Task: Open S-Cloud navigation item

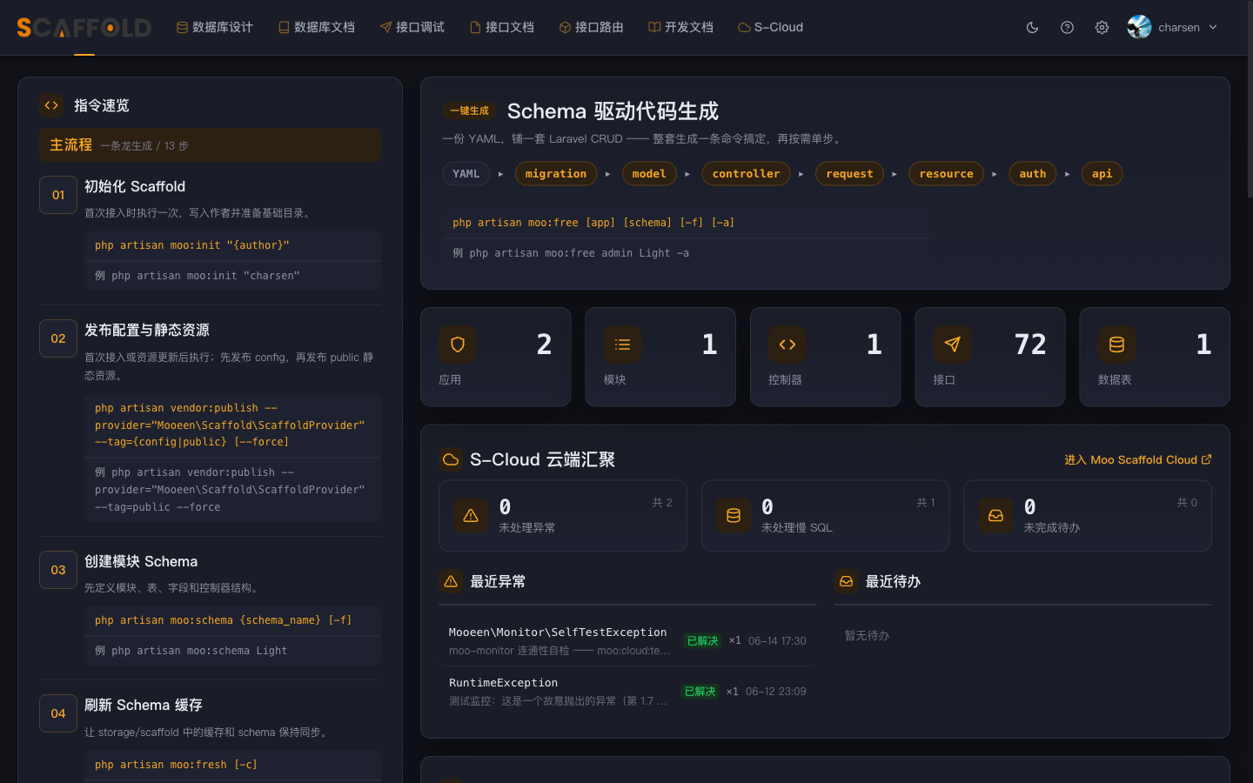Action: [770, 27]
